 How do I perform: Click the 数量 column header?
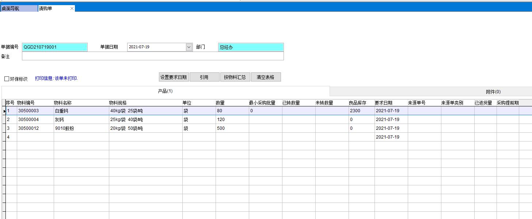tap(232, 103)
